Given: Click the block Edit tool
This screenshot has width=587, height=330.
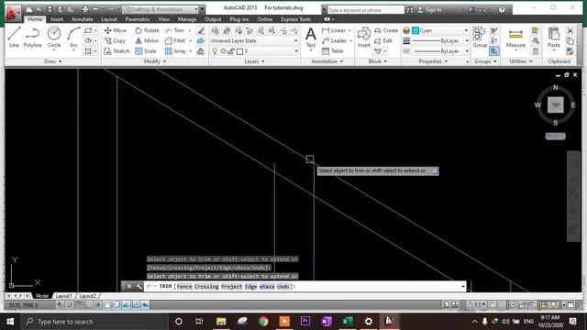Looking at the screenshot, I should click(383, 40).
